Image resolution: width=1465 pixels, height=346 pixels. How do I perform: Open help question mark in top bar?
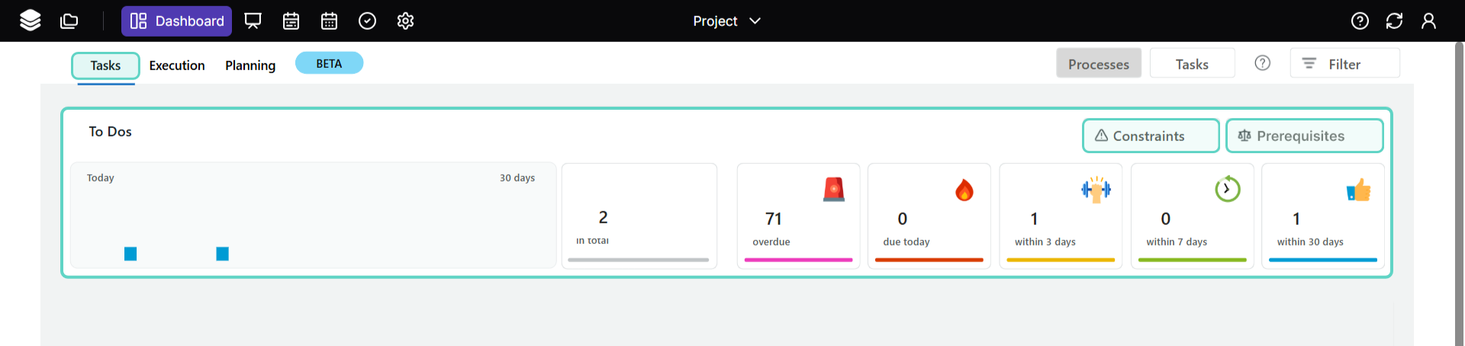pyautogui.click(x=1360, y=21)
